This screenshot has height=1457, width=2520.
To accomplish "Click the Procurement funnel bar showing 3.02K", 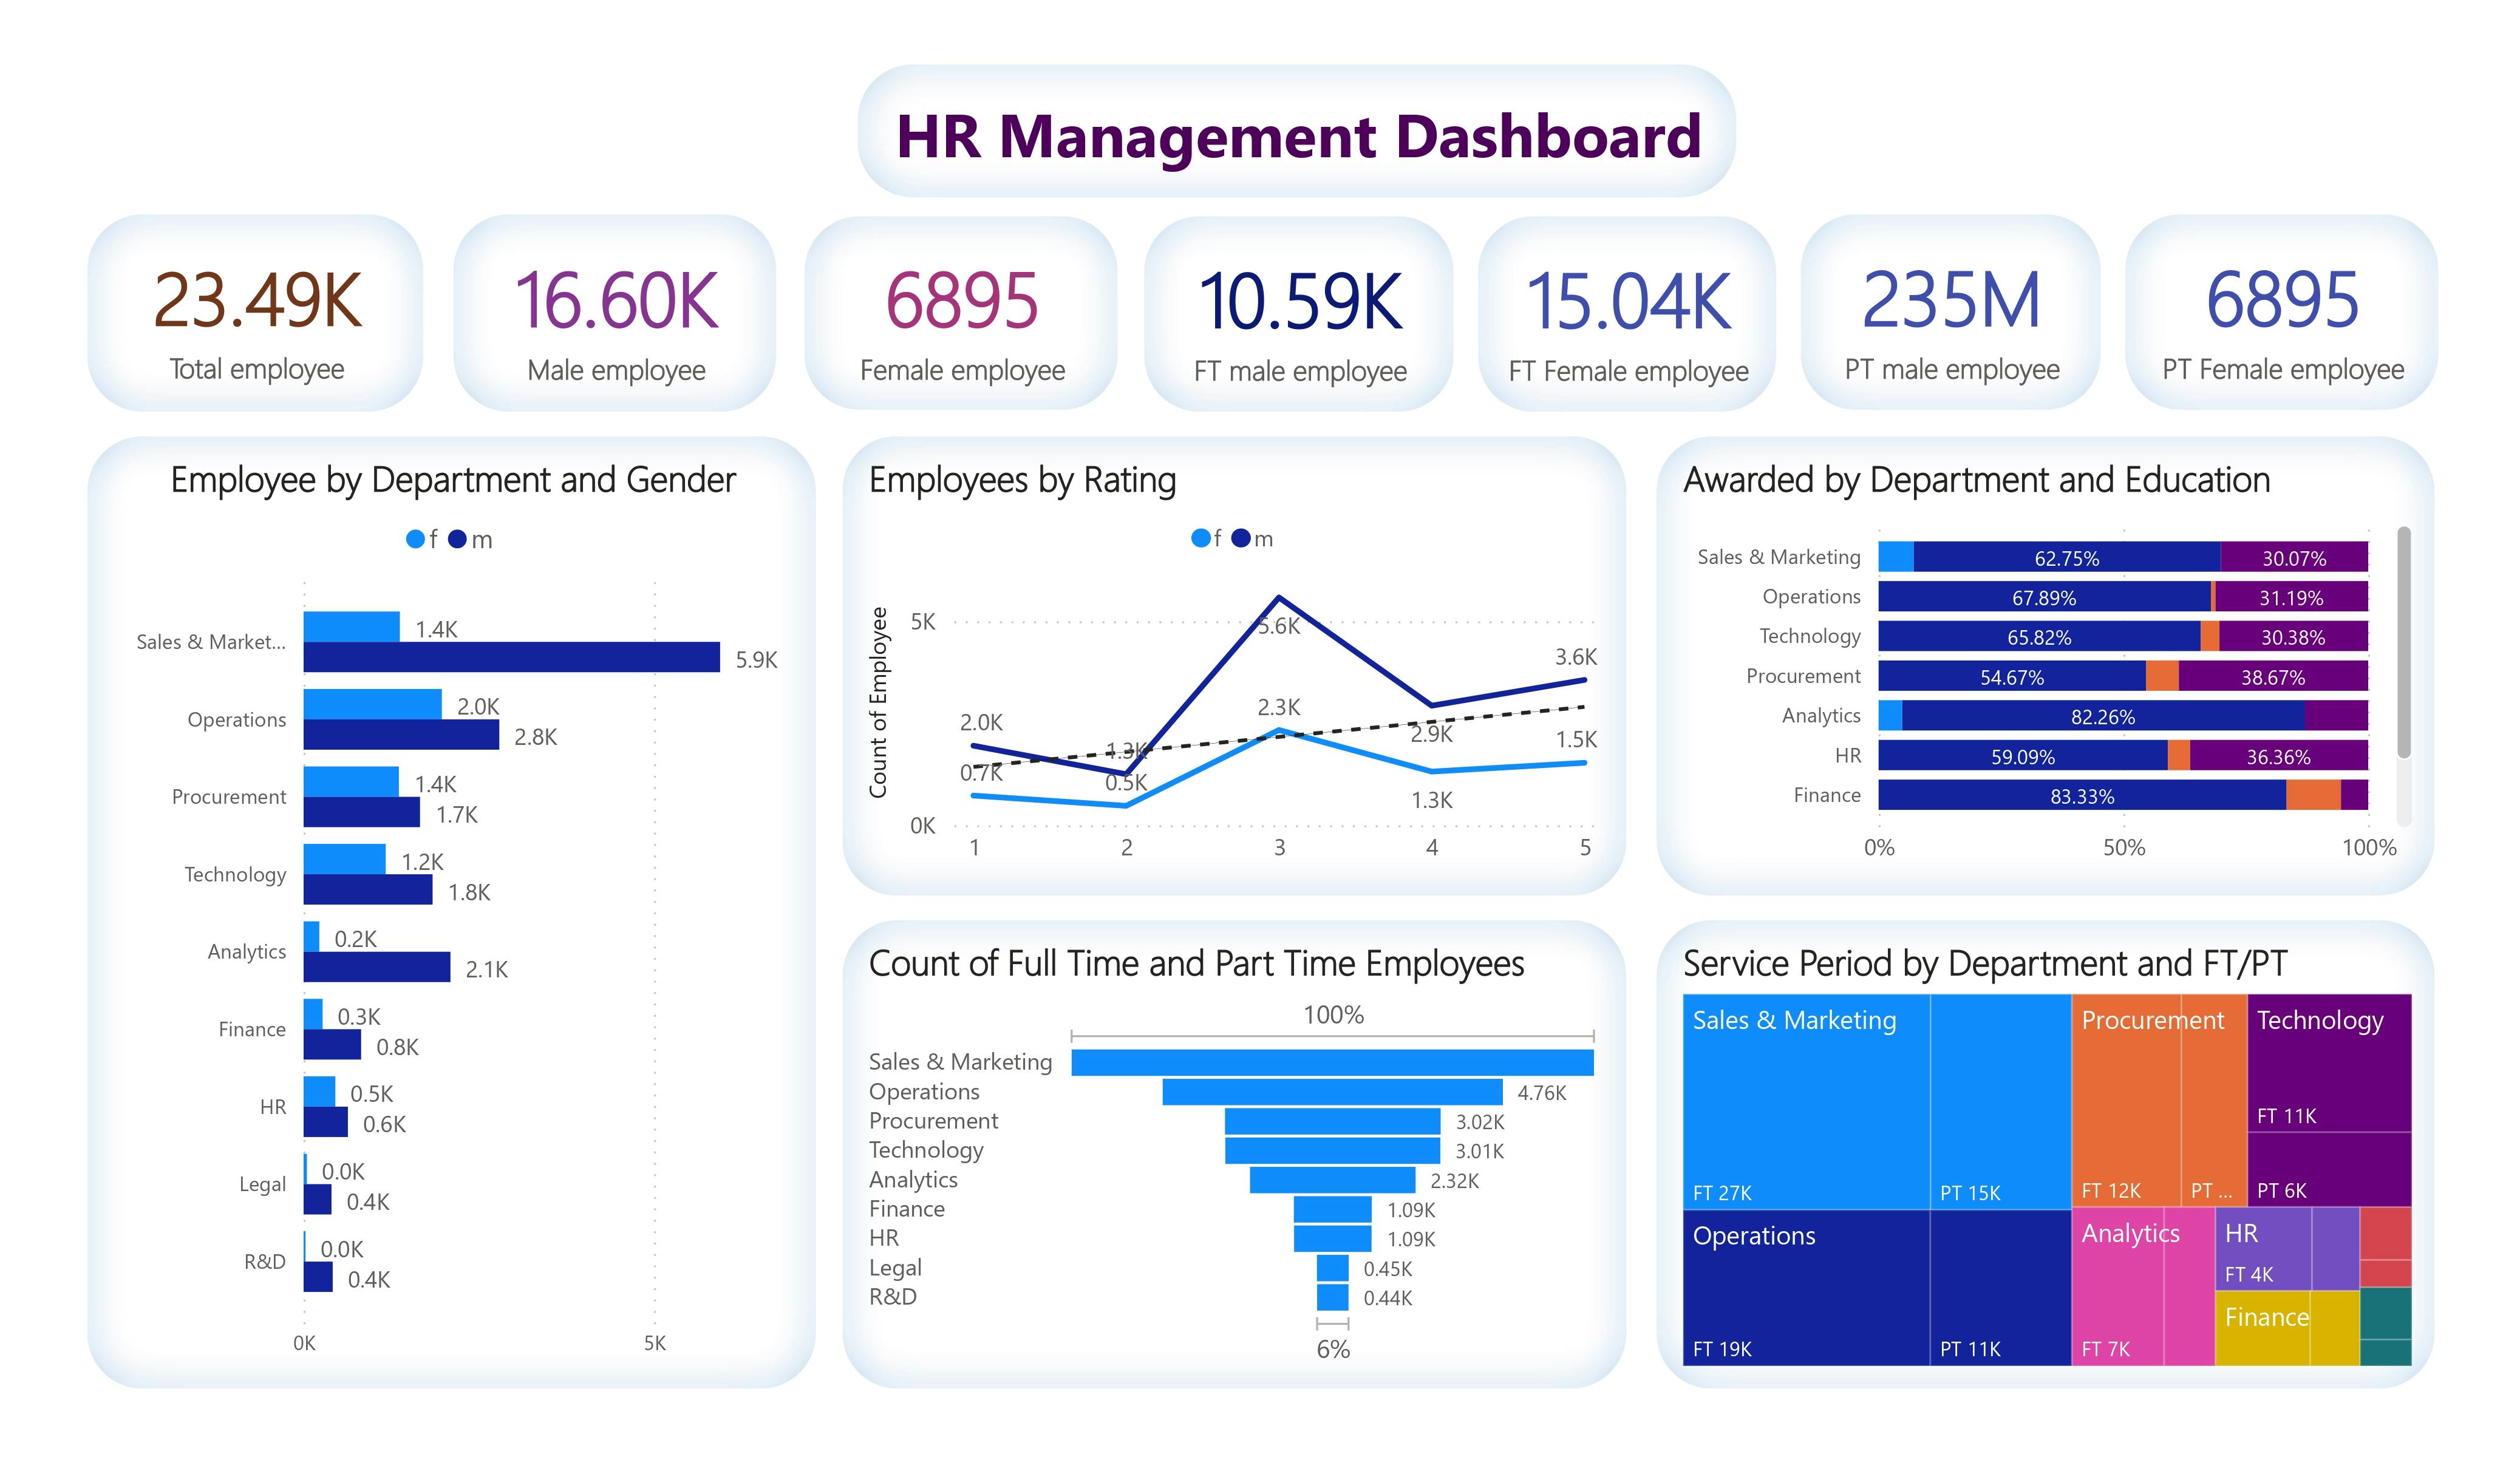I will 1332,1121.
